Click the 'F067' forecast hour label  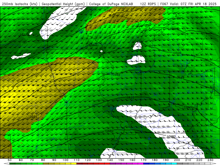coord(164,4)
